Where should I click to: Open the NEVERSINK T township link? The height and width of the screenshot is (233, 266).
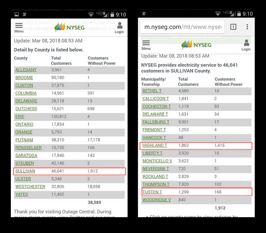156,169
